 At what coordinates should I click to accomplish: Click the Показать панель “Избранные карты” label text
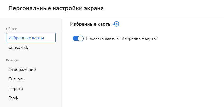[x=122, y=38]
